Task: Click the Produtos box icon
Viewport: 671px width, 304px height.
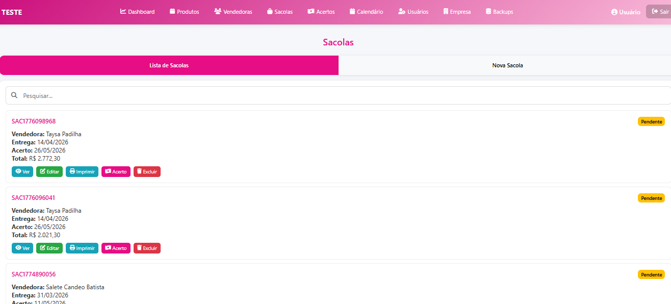Action: (172, 11)
